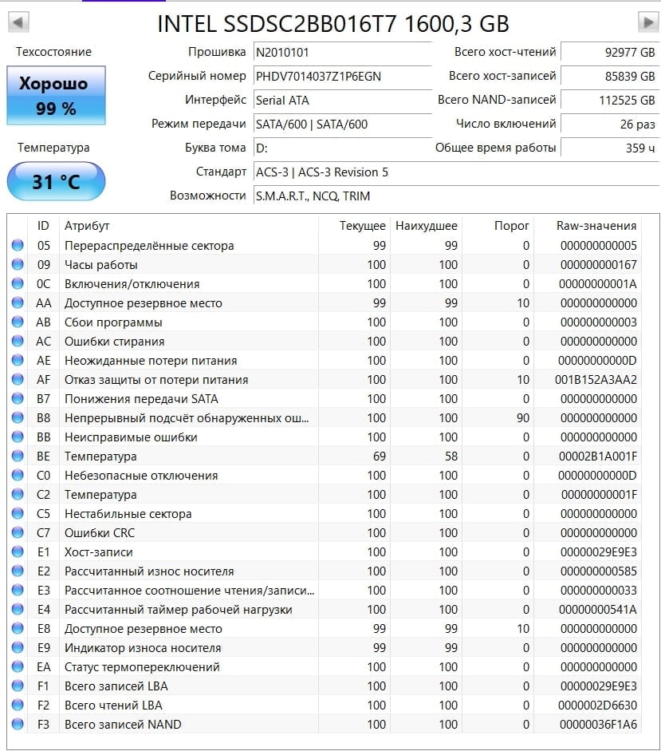661x751 pixels.
Task: Click power-on count value 26 раз
Action: click(x=610, y=124)
